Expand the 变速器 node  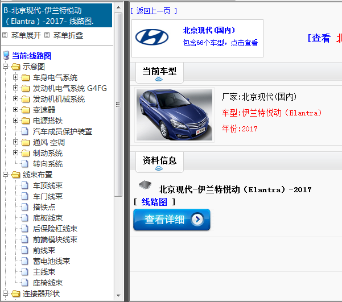[x=15, y=109]
